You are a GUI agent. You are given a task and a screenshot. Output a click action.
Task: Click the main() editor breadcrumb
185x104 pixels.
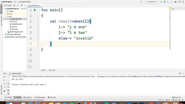coord(43,70)
